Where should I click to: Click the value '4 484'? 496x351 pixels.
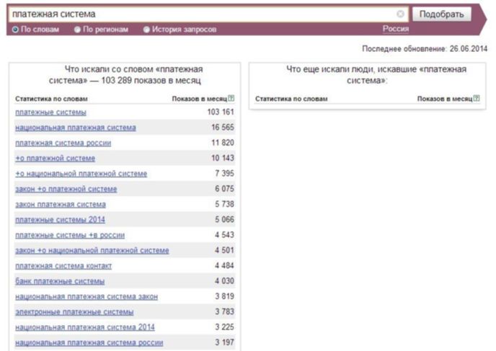tap(225, 265)
